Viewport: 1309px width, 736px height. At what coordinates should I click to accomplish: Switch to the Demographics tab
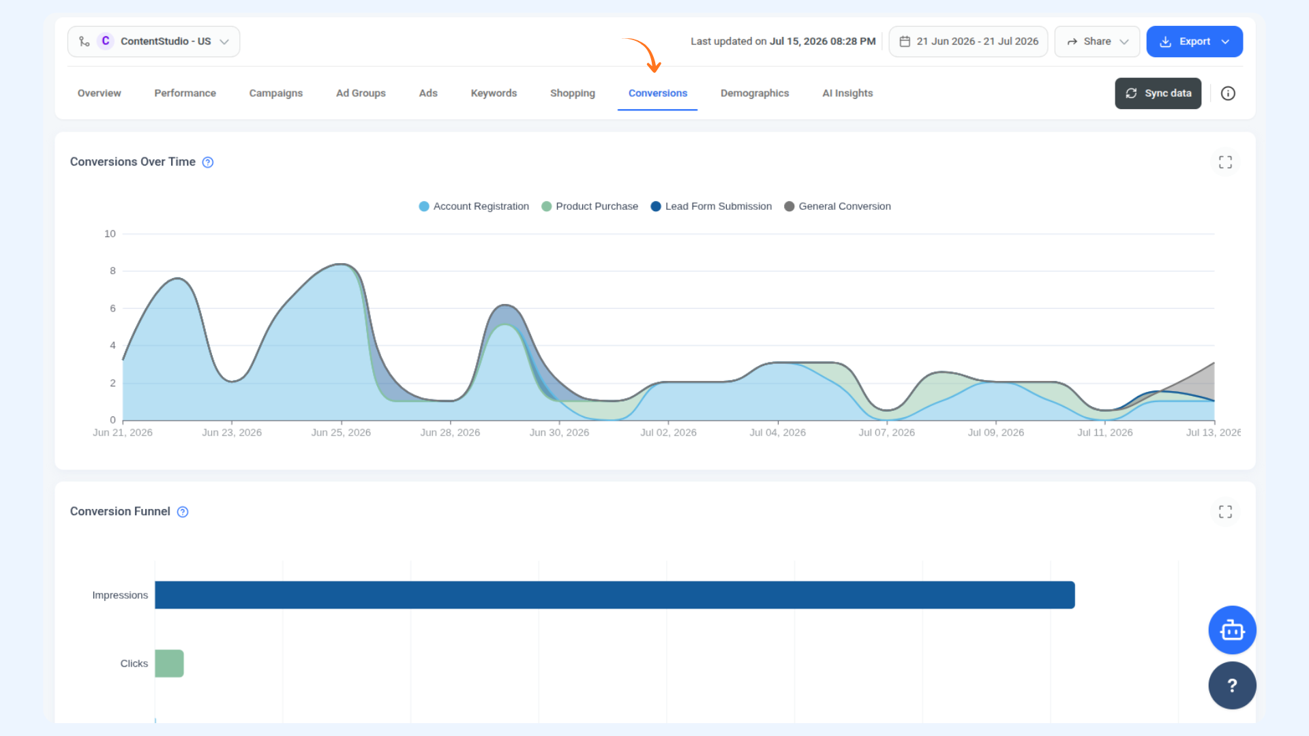point(755,93)
